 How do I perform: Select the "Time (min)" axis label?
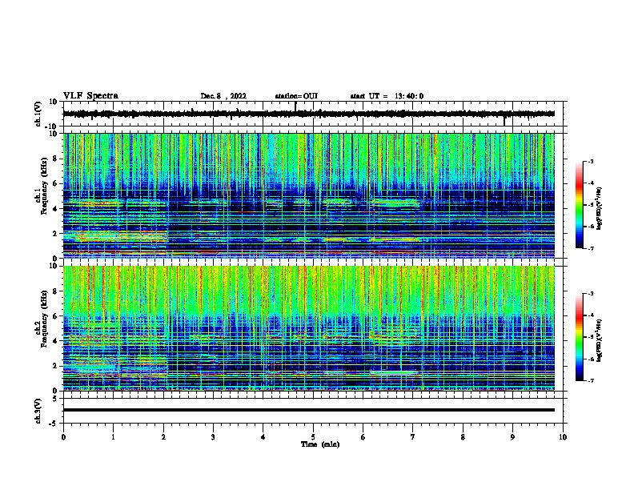(x=320, y=444)
